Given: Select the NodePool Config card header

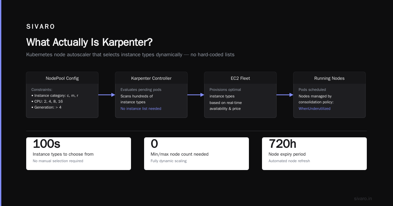Looking at the screenshot, I should (62, 78).
